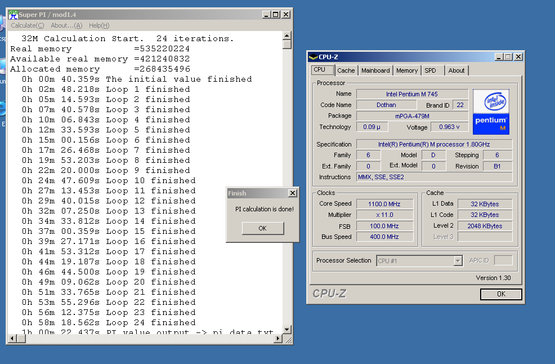The width and height of the screenshot is (555, 364).
Task: Close the Finish dialog with its X button
Action: tap(292, 193)
